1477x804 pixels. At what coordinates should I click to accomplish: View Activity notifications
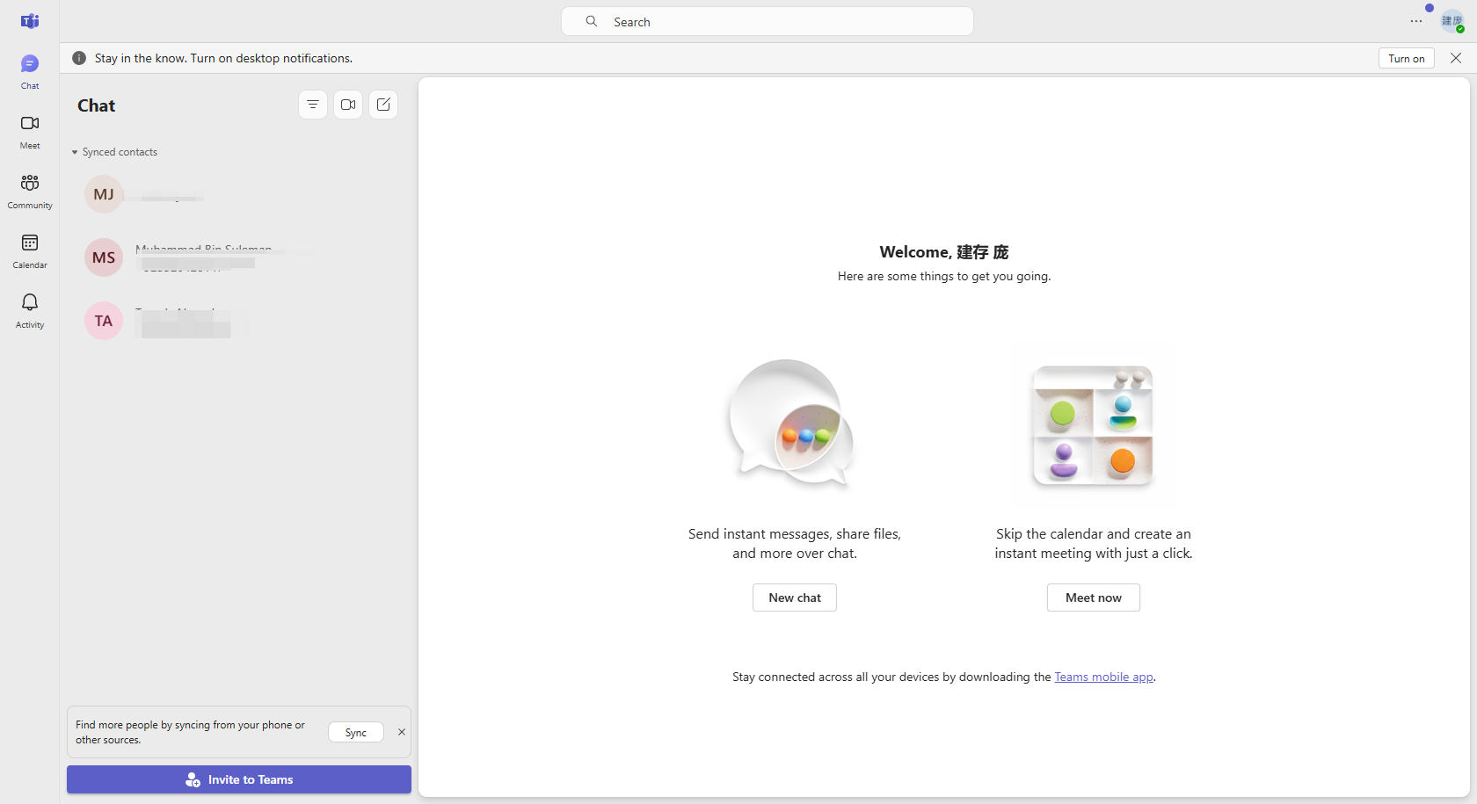(29, 308)
